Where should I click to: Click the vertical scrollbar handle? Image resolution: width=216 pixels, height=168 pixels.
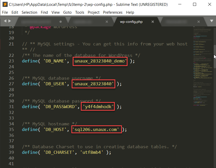(215, 56)
